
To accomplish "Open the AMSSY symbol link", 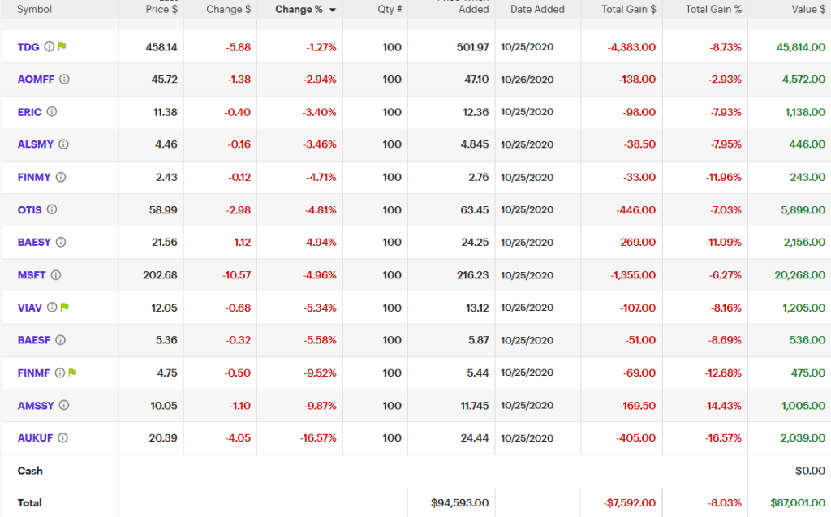I will [35, 405].
